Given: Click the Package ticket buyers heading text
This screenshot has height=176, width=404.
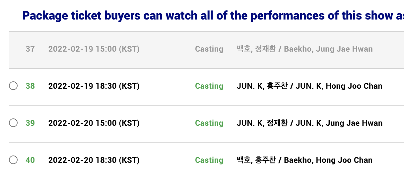Looking at the screenshot, I should point(213,16).
